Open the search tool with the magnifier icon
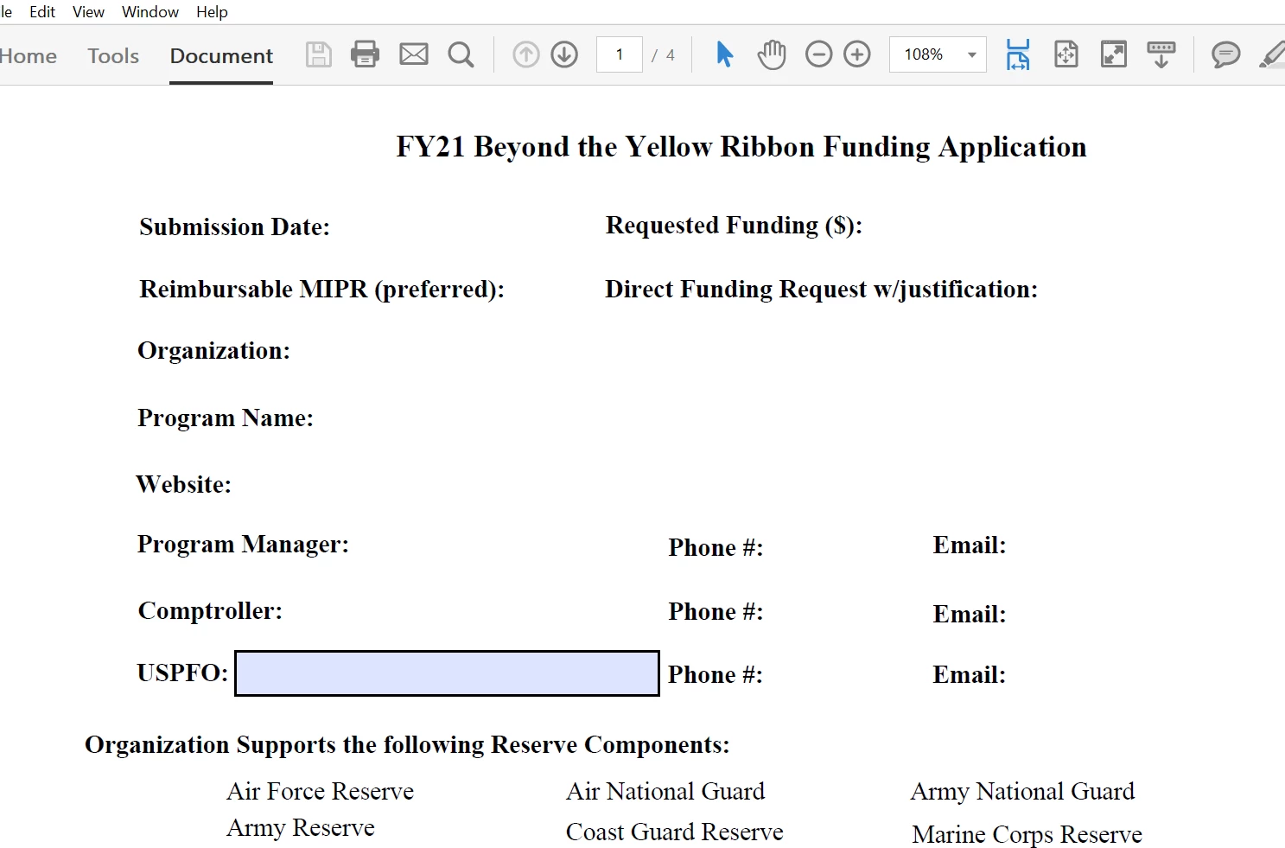Viewport: 1285px width, 848px height. point(461,54)
